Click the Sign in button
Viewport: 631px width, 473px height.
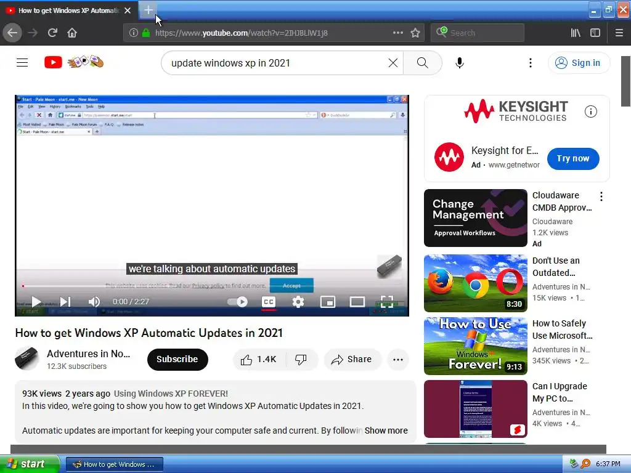[579, 63]
